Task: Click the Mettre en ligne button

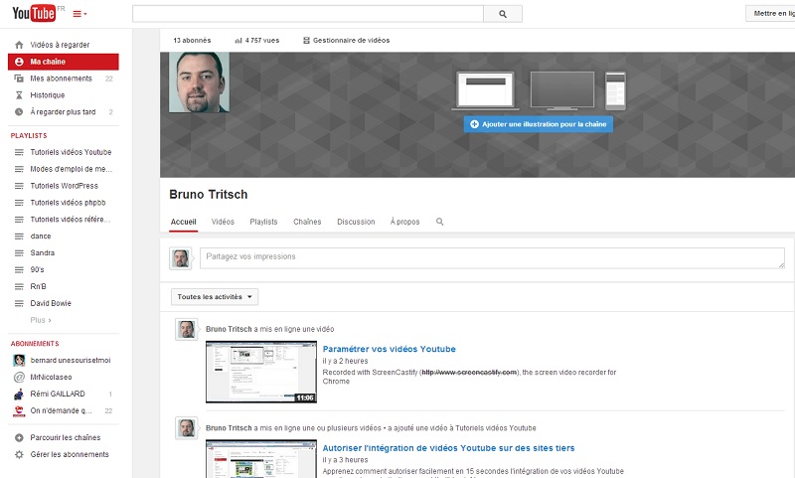Action: (771, 13)
